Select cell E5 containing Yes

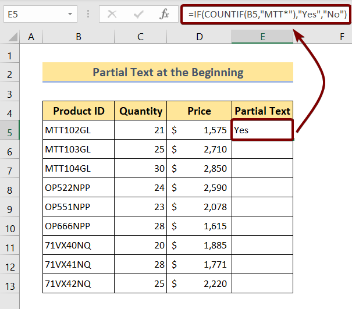pyautogui.click(x=262, y=130)
